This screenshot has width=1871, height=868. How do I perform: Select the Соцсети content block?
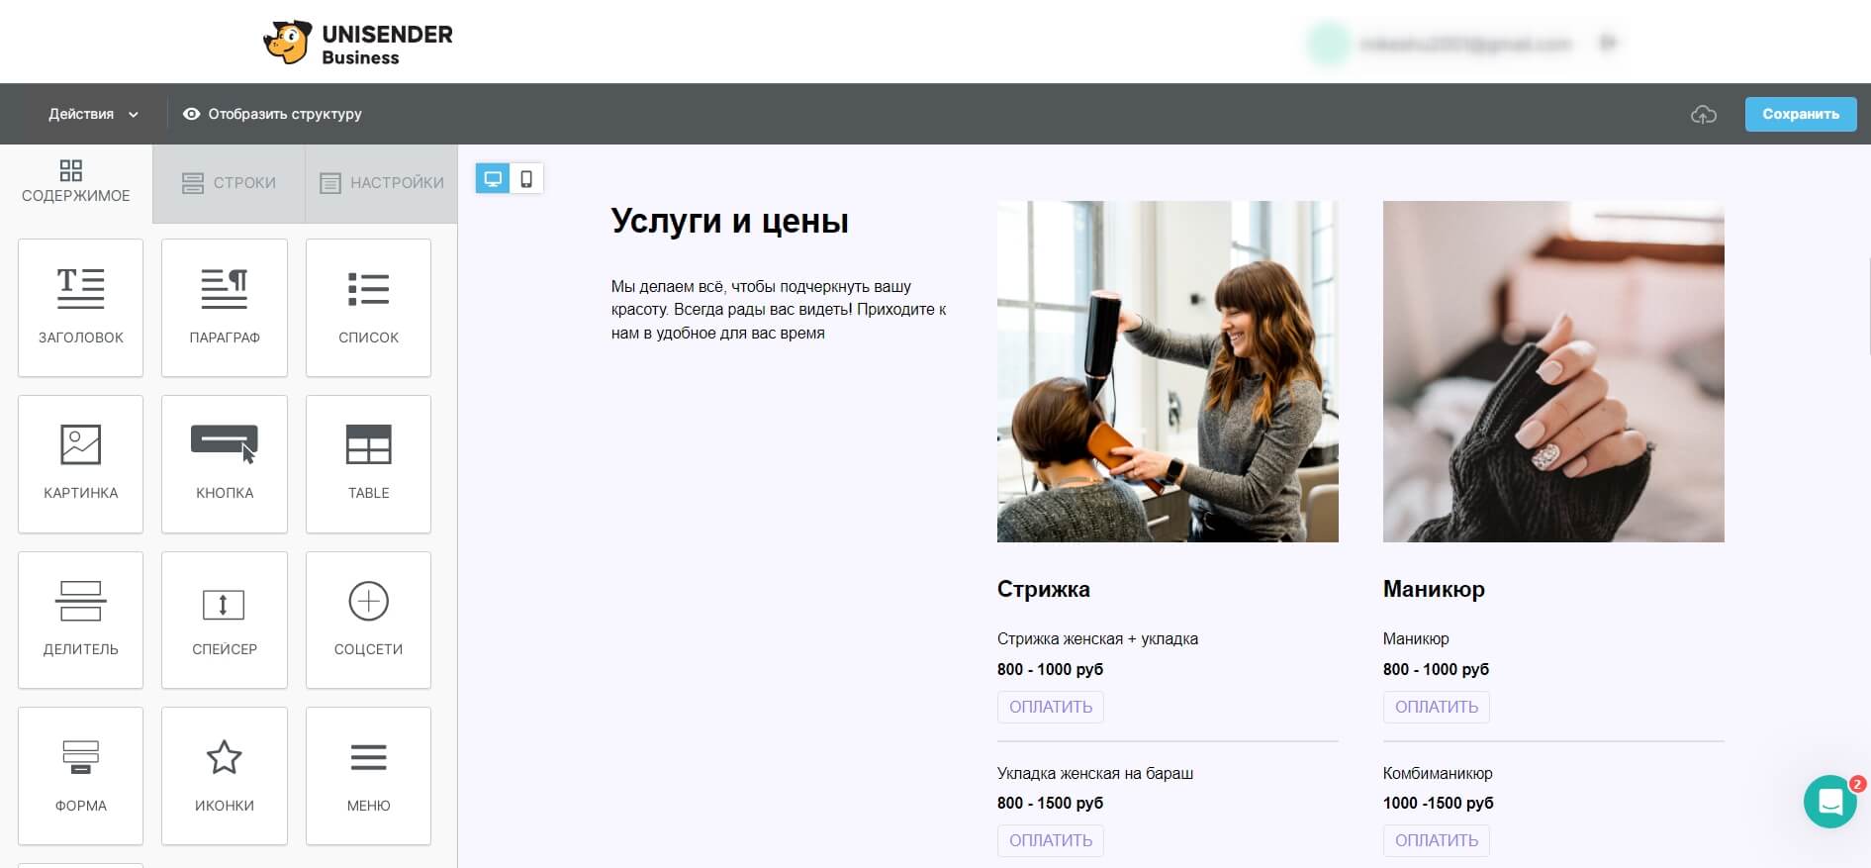(x=368, y=621)
